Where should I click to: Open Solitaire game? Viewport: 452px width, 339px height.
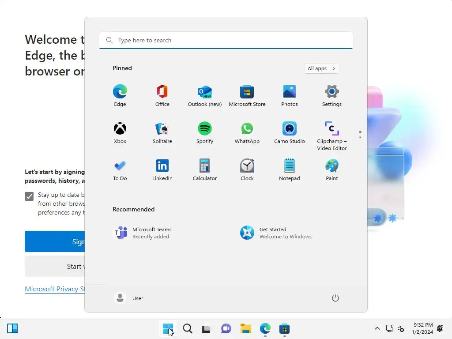(162, 133)
